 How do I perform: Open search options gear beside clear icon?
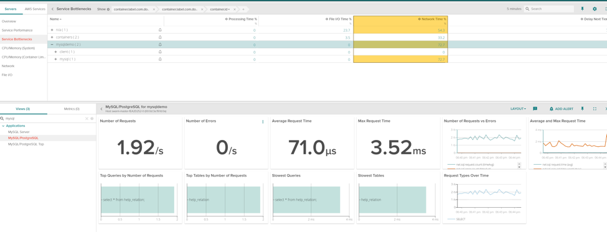click(92, 119)
